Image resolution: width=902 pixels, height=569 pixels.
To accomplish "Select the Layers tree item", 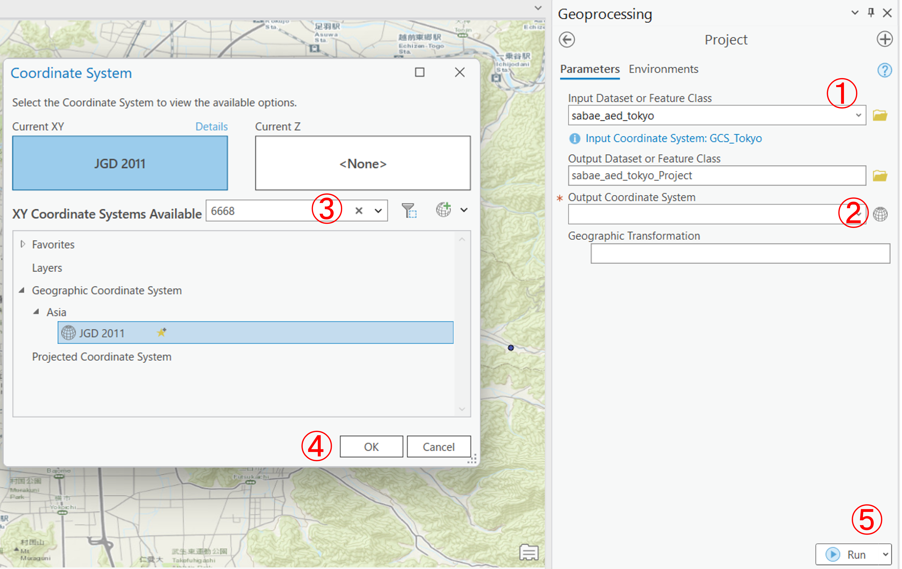I will coord(47,268).
